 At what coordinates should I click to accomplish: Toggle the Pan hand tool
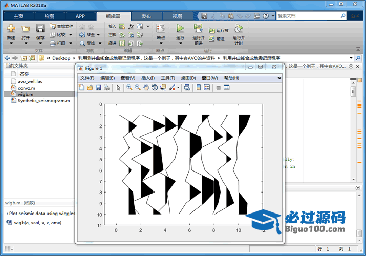[x=146, y=88]
